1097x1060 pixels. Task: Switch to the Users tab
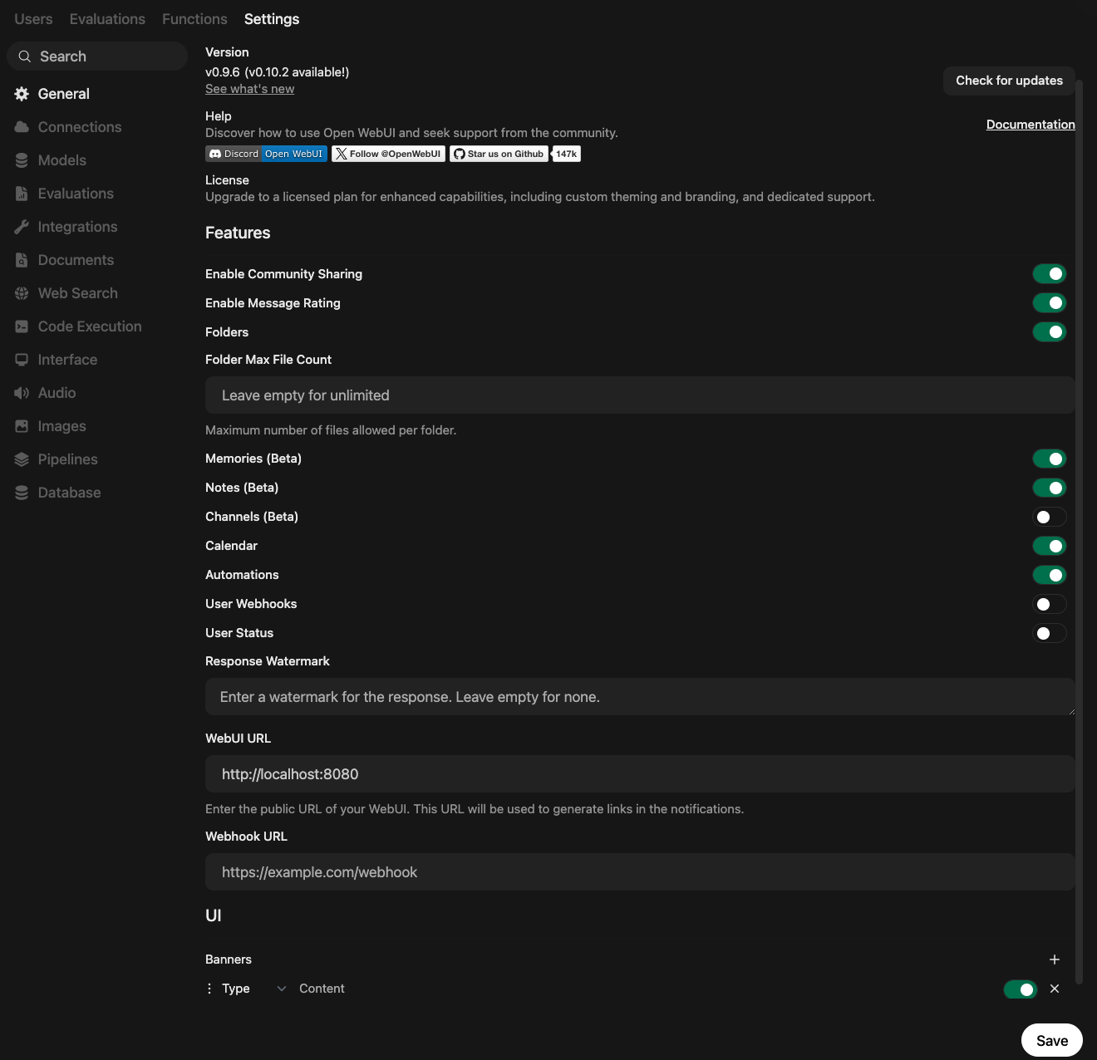(x=33, y=19)
